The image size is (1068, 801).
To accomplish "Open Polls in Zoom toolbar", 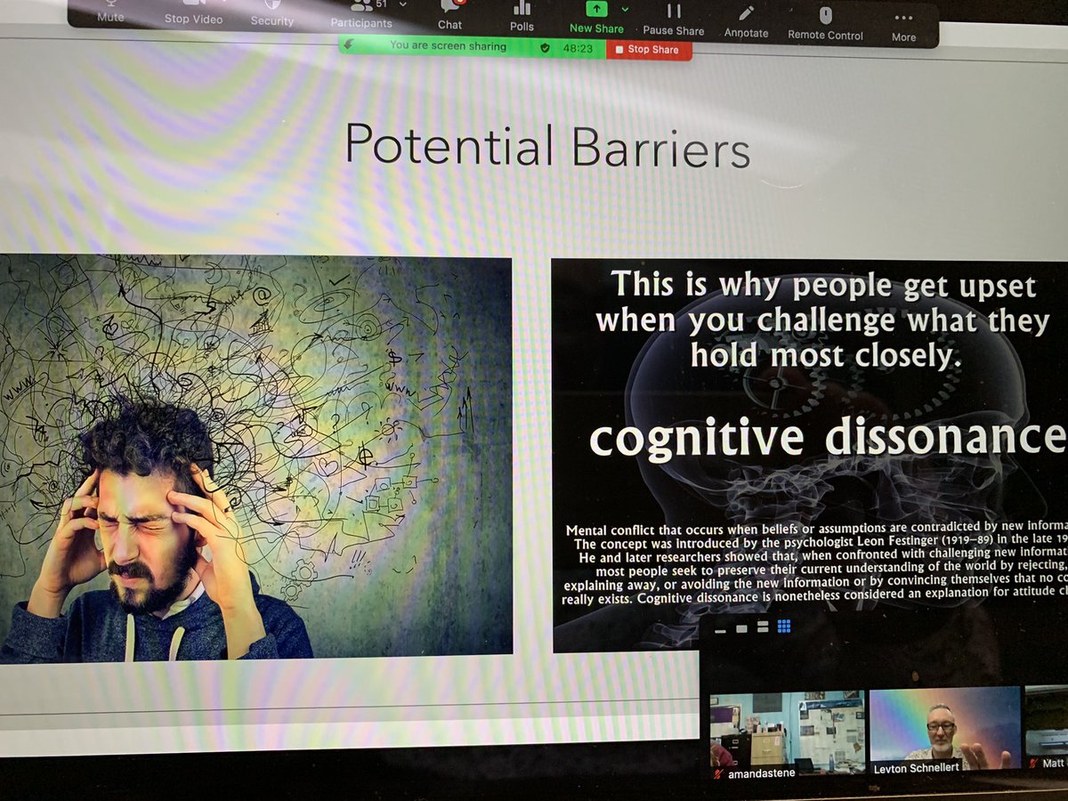I will coord(522,17).
